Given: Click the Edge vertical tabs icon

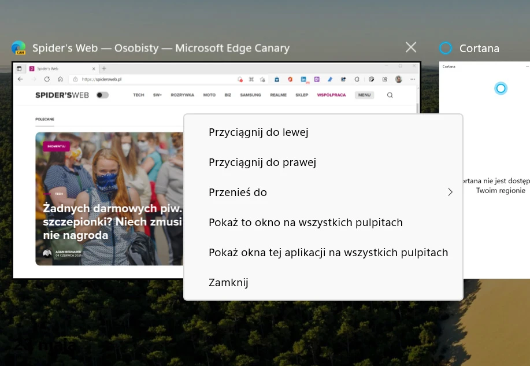Looking at the screenshot, I should pos(19,69).
